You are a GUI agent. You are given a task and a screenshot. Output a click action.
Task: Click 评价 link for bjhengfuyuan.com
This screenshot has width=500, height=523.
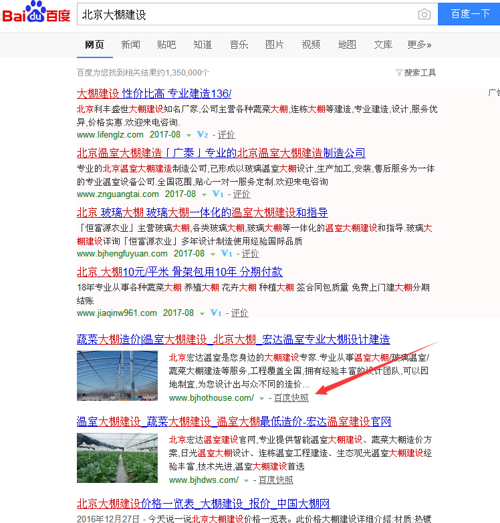pos(250,254)
